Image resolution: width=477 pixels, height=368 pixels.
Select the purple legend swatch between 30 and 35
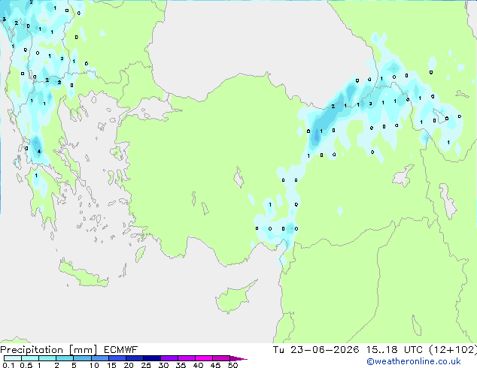[169, 358]
